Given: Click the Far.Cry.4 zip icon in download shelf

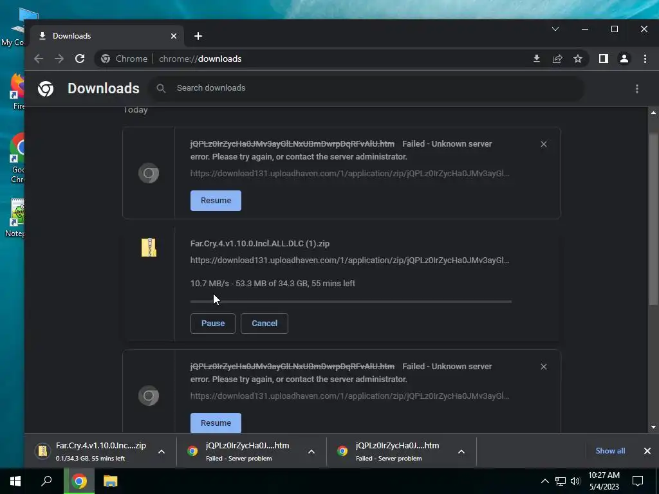Looking at the screenshot, I should click(x=43, y=451).
